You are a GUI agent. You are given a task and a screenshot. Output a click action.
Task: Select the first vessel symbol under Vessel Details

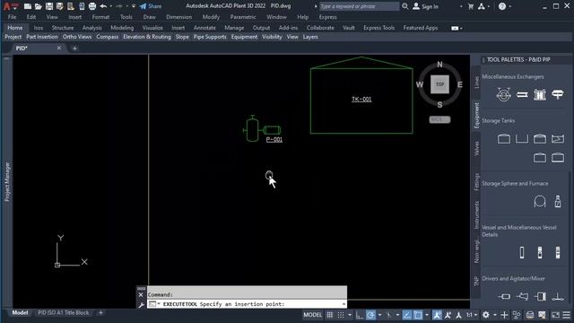522,252
